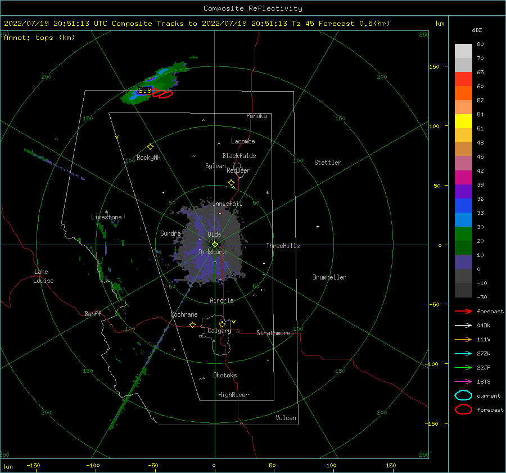Click the 6.9 storm top annotation
This screenshot has height=473, width=506.
[145, 91]
